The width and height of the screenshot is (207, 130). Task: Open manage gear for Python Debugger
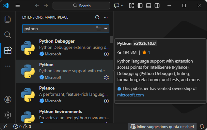coord(106,54)
